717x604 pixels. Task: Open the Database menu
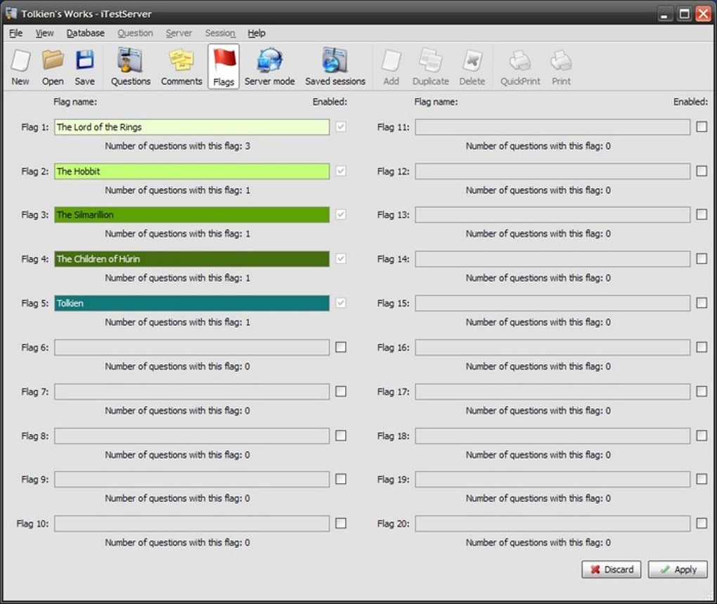(x=86, y=33)
